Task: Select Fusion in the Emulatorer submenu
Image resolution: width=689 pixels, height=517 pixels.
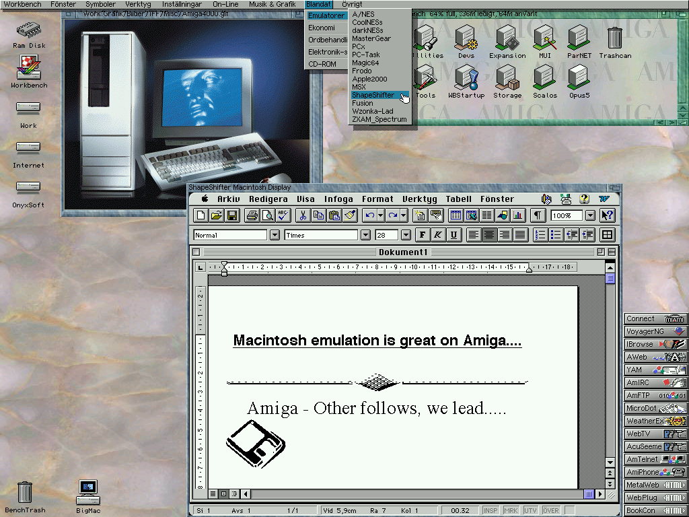Action: click(379, 103)
